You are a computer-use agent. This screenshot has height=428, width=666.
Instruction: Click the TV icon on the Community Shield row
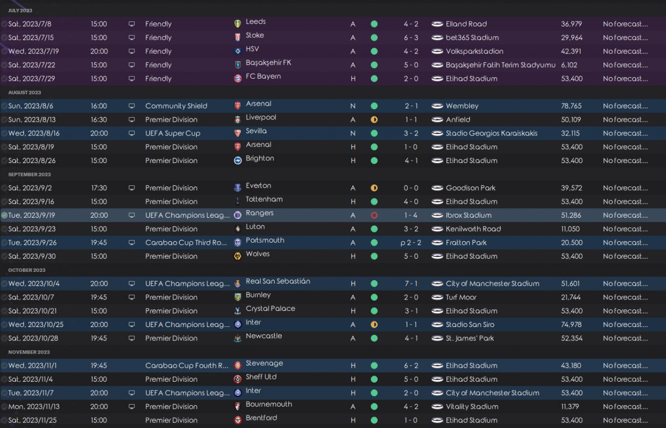coord(132,106)
